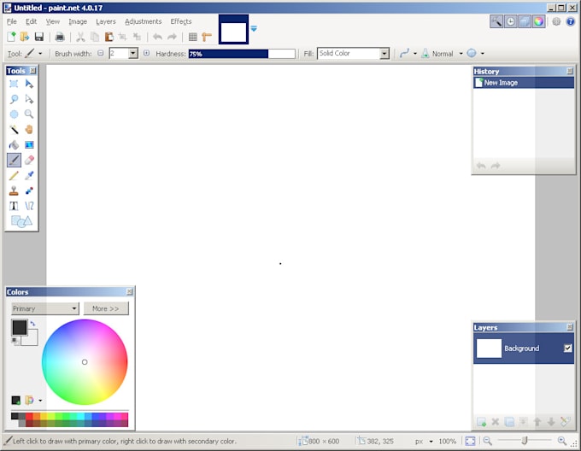
Task: Click the Hardness 75% slider bar
Action: point(242,54)
